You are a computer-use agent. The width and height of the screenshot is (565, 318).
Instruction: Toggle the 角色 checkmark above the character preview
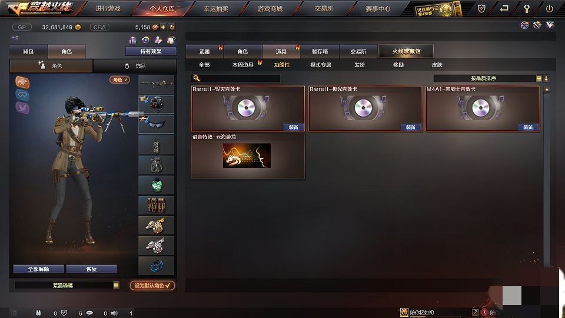[119, 79]
